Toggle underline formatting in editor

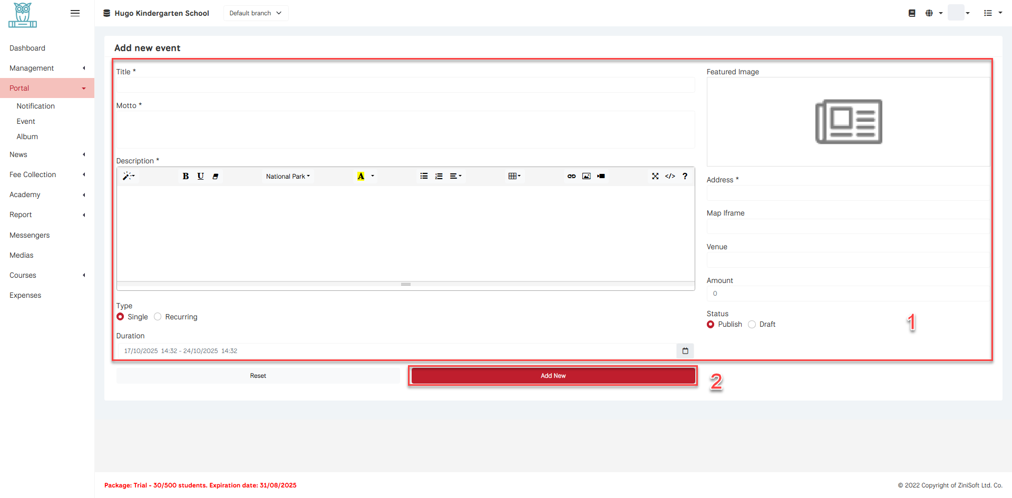[200, 177]
